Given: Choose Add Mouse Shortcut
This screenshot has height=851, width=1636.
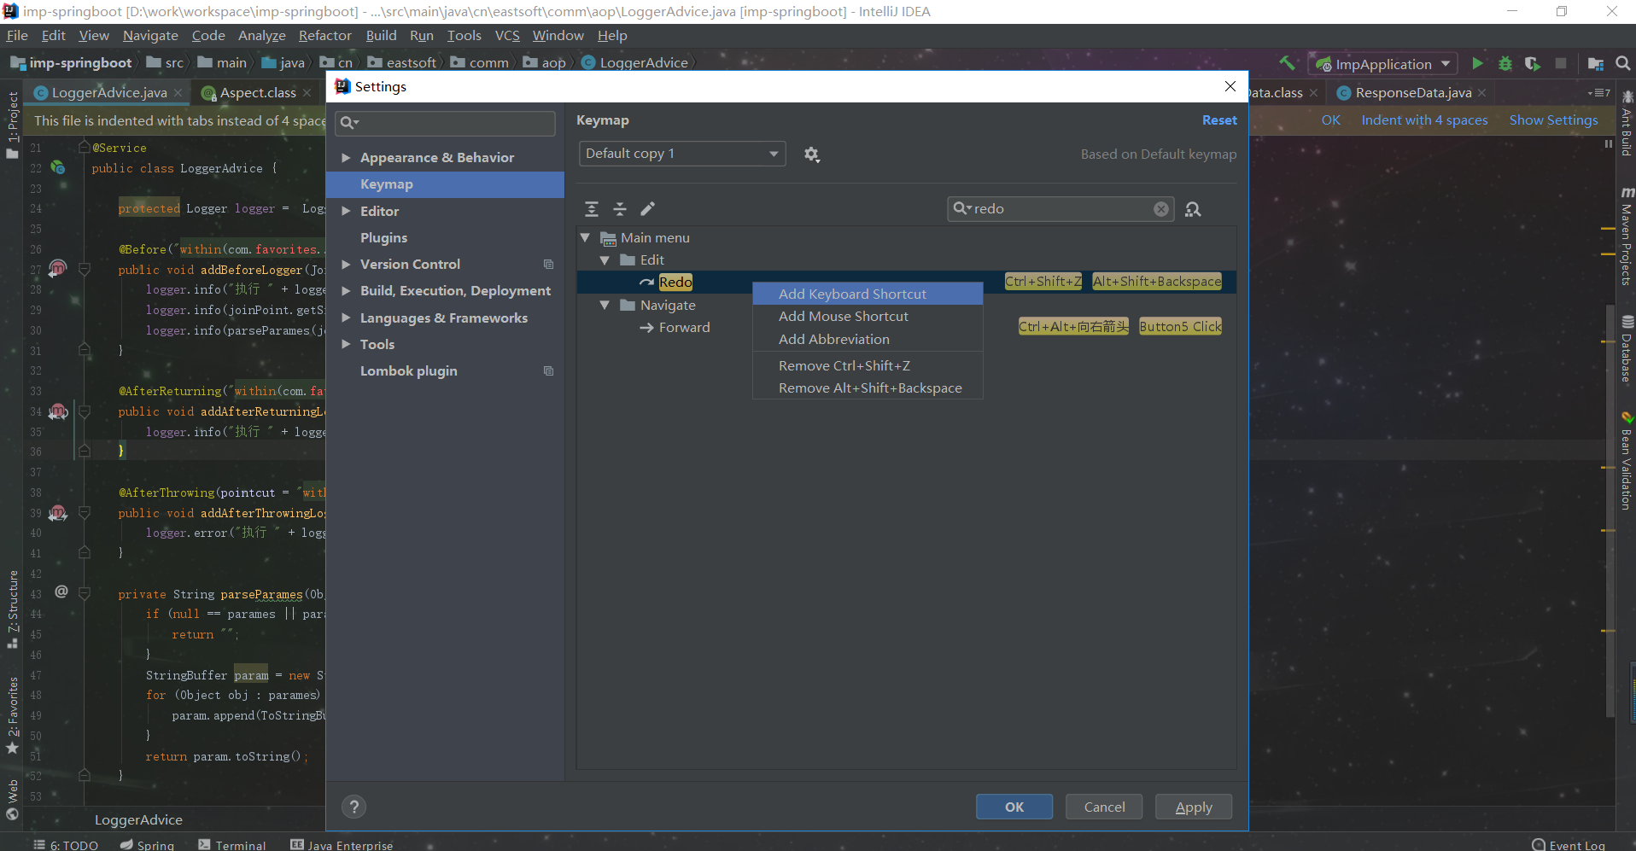Looking at the screenshot, I should 868,317.
